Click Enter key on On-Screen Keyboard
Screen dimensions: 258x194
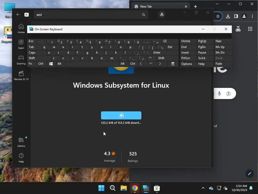pos(165,53)
